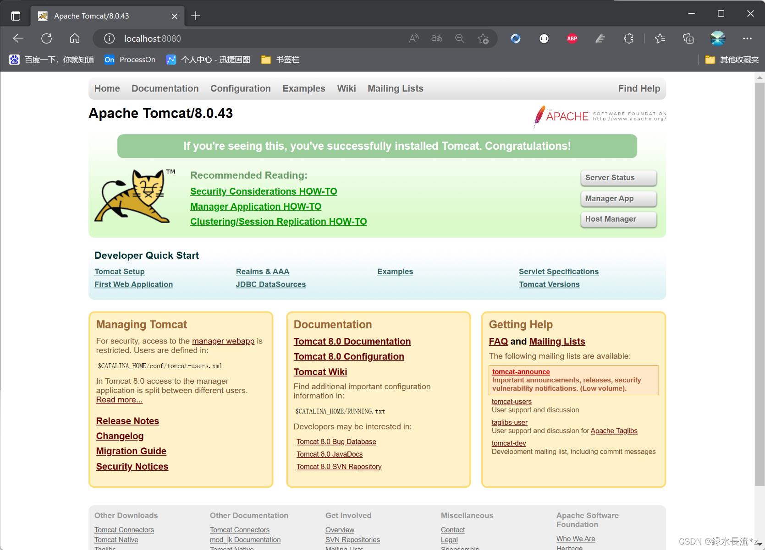Image resolution: width=765 pixels, height=550 pixels.
Task: Open the 个人中心 - 迅捷画图 bookmark
Action: 208,60
